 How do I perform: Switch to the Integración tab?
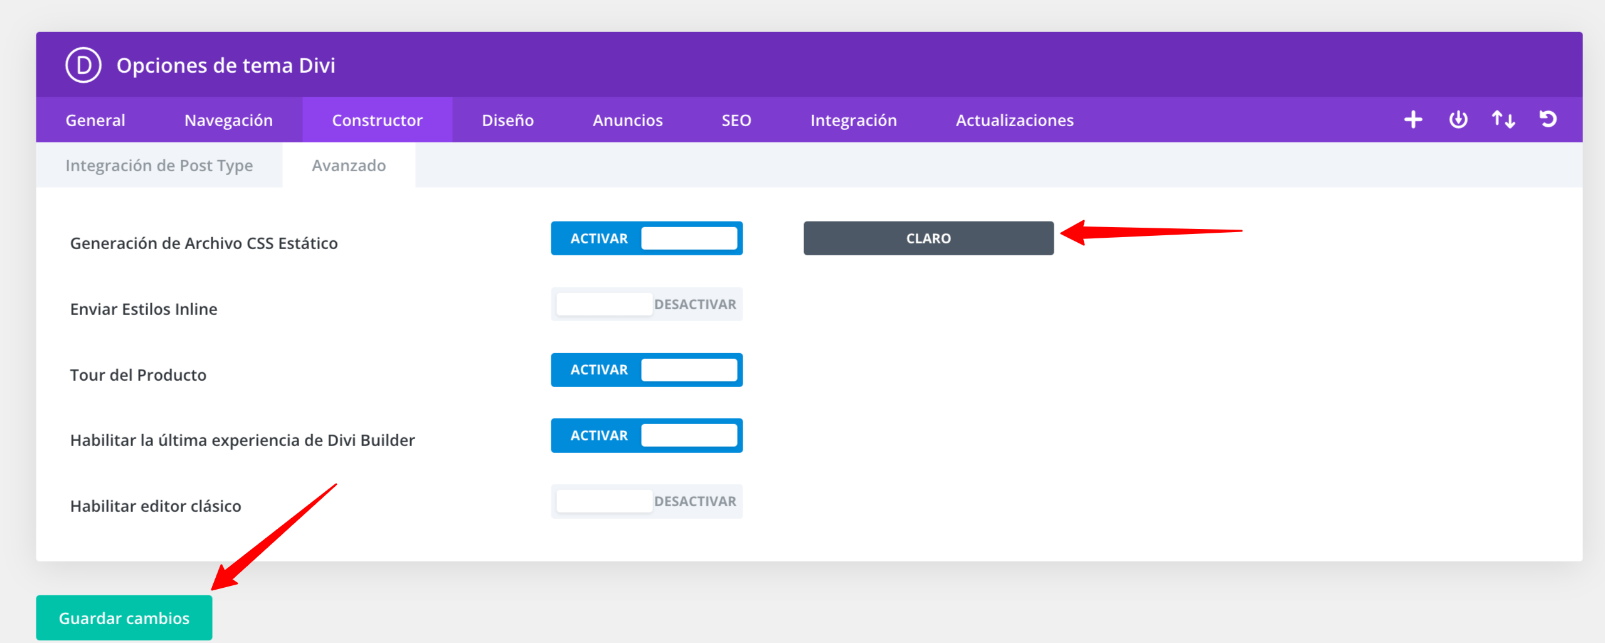point(854,120)
